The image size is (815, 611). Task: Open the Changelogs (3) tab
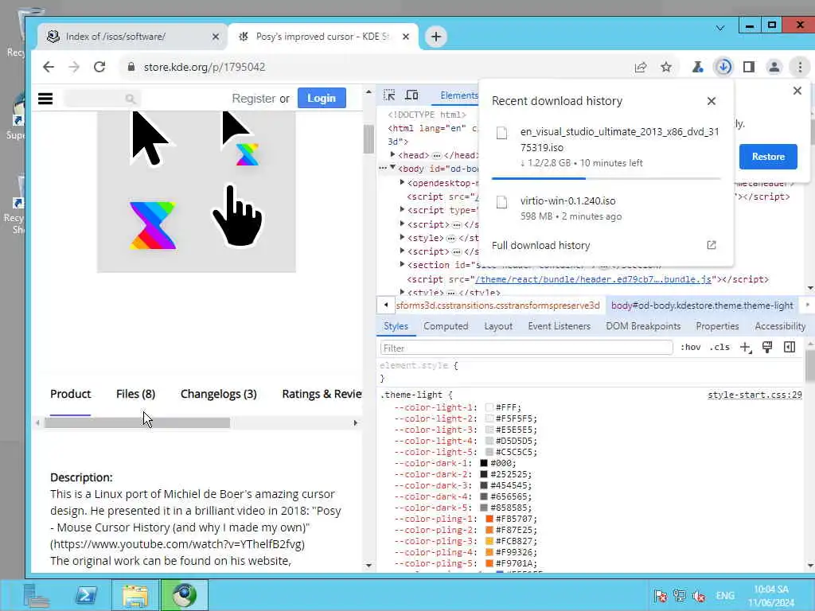point(219,394)
